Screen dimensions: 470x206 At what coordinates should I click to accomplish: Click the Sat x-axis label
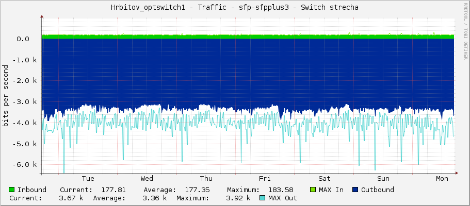tap(325, 179)
